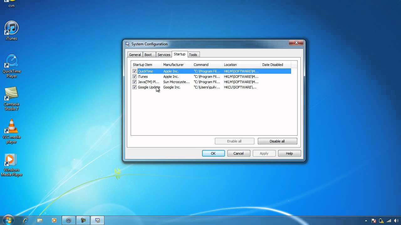Click the Disable all button
The image size is (401, 225).
tap(277, 141)
